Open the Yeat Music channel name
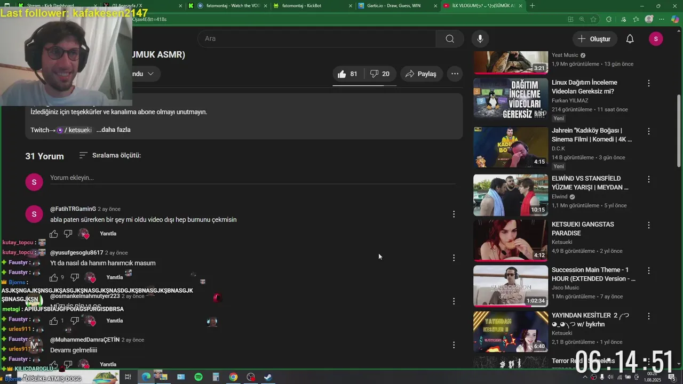Image resolution: width=683 pixels, height=384 pixels. [565, 55]
